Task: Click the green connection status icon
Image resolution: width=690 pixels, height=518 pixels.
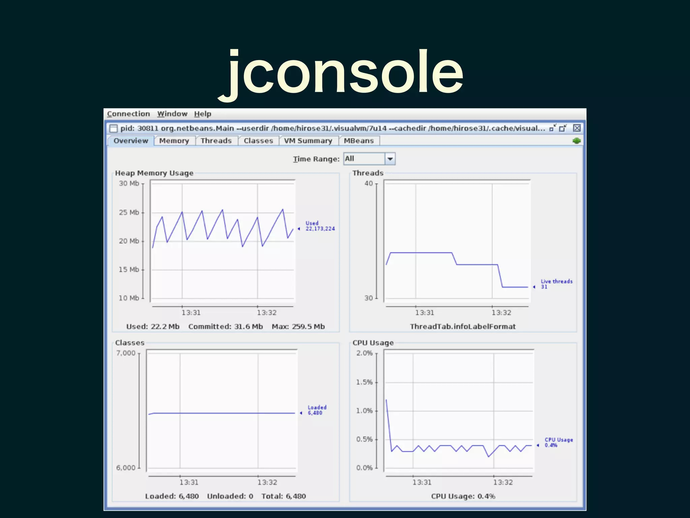Action: [x=576, y=141]
